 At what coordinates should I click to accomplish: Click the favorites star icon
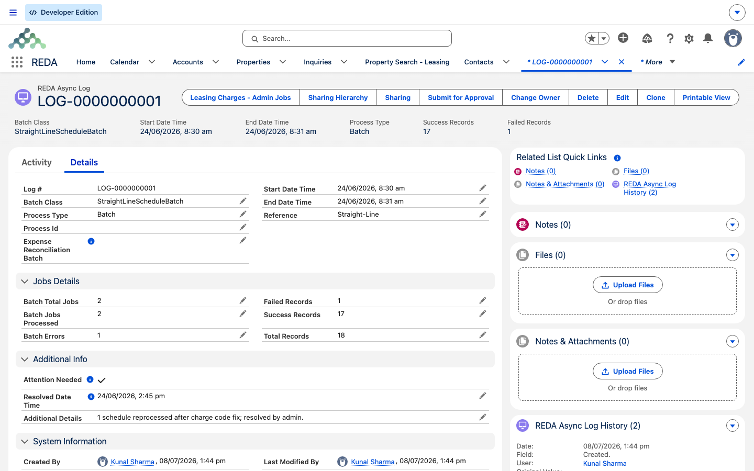coord(592,38)
